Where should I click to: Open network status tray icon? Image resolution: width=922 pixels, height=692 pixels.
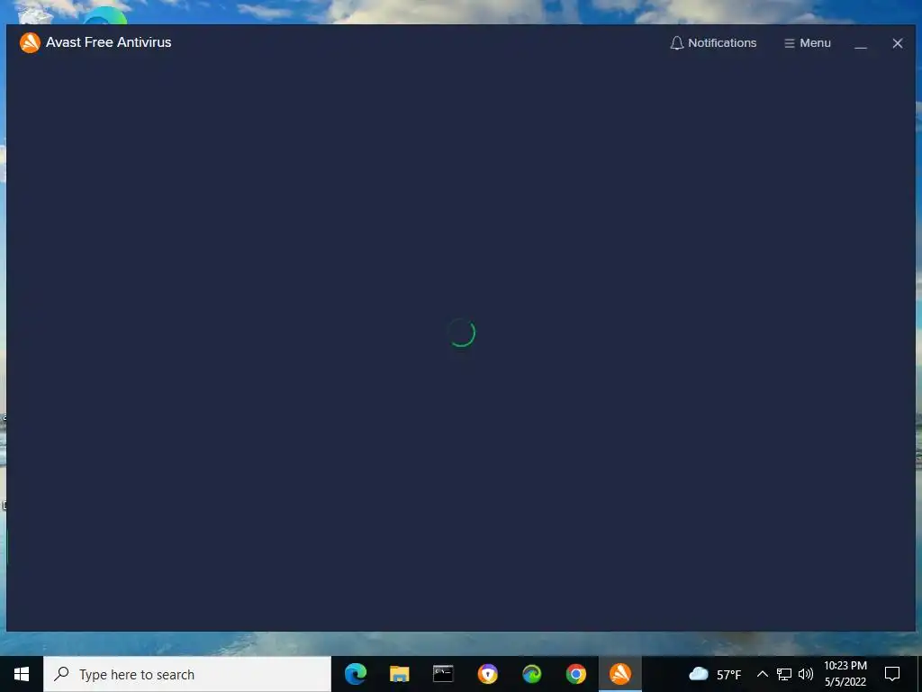pyautogui.click(x=784, y=674)
